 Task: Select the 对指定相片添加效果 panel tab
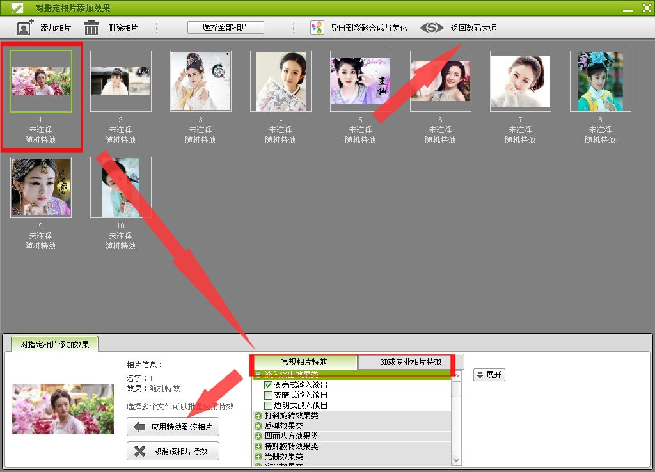click(55, 345)
